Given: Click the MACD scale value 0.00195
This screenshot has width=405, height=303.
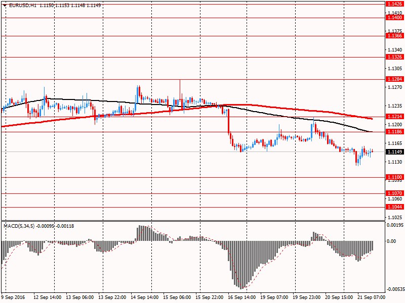Looking at the screenshot, I should 395,225.
